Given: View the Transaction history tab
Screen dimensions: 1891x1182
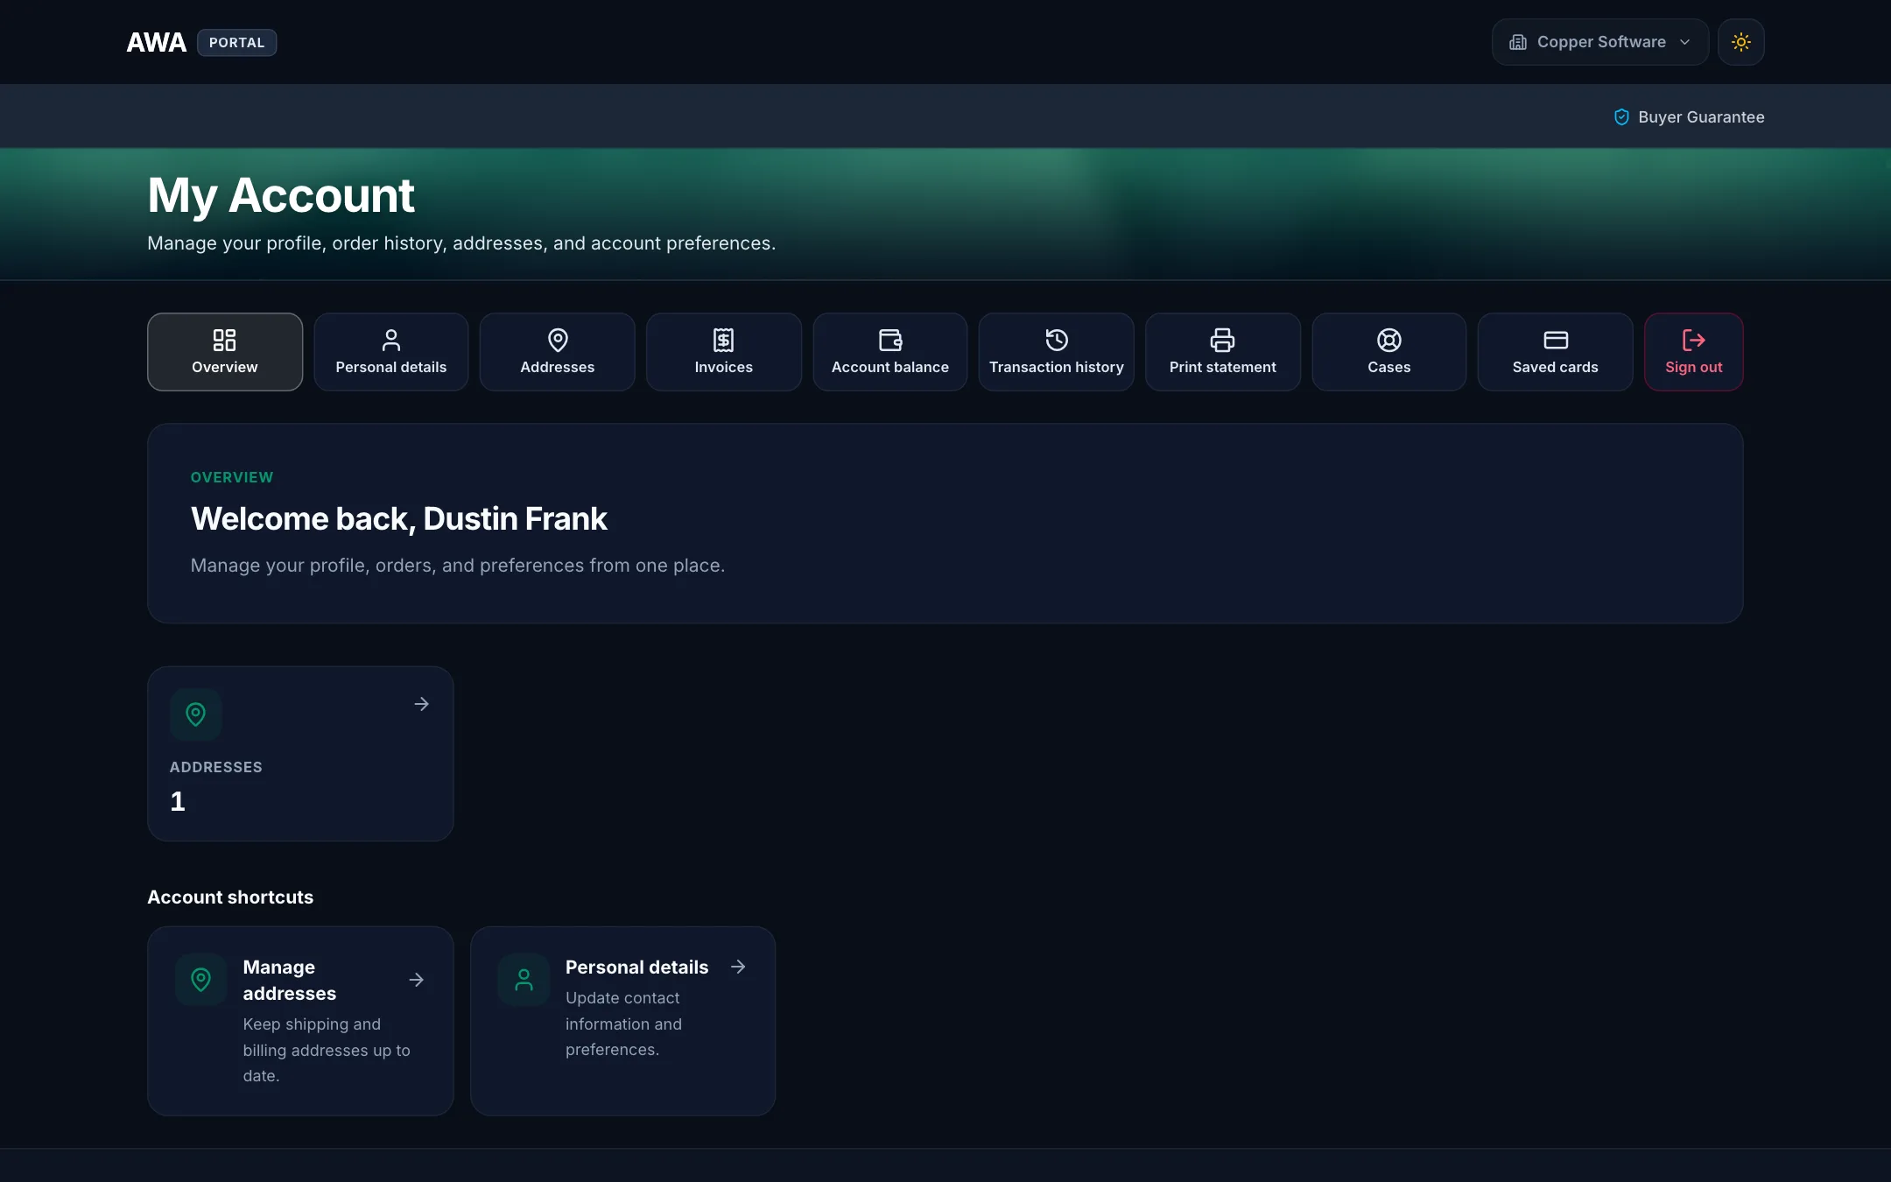Looking at the screenshot, I should [1057, 352].
